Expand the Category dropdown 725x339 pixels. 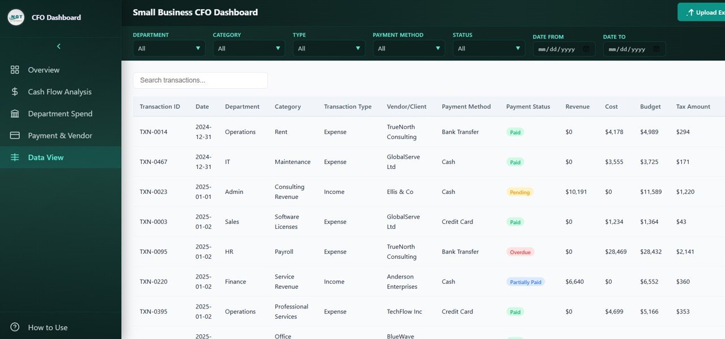[x=248, y=49]
